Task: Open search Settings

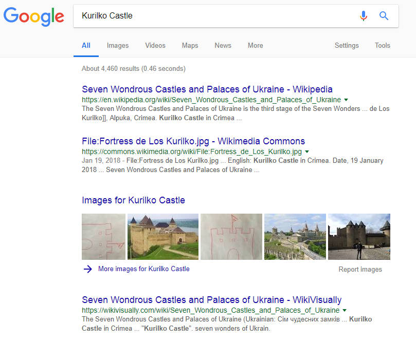Action: point(347,45)
